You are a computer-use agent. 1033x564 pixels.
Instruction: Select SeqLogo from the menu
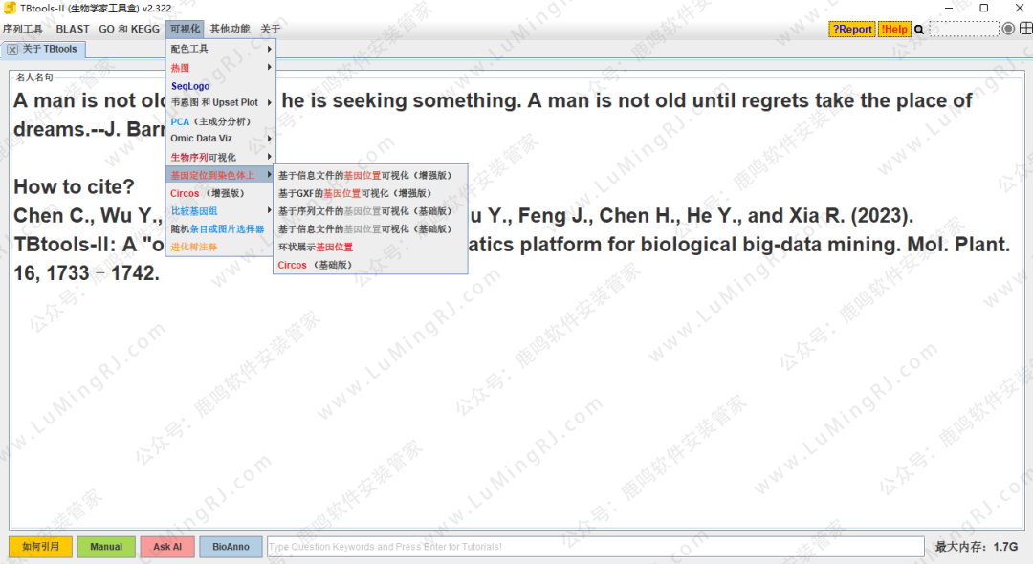[190, 86]
